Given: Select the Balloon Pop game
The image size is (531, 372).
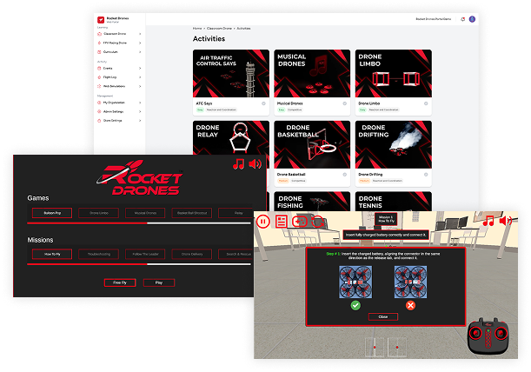Looking at the screenshot, I should pos(51,212).
